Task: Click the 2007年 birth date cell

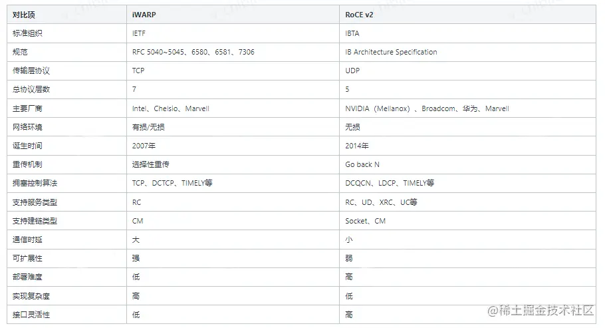Action: [x=144, y=146]
